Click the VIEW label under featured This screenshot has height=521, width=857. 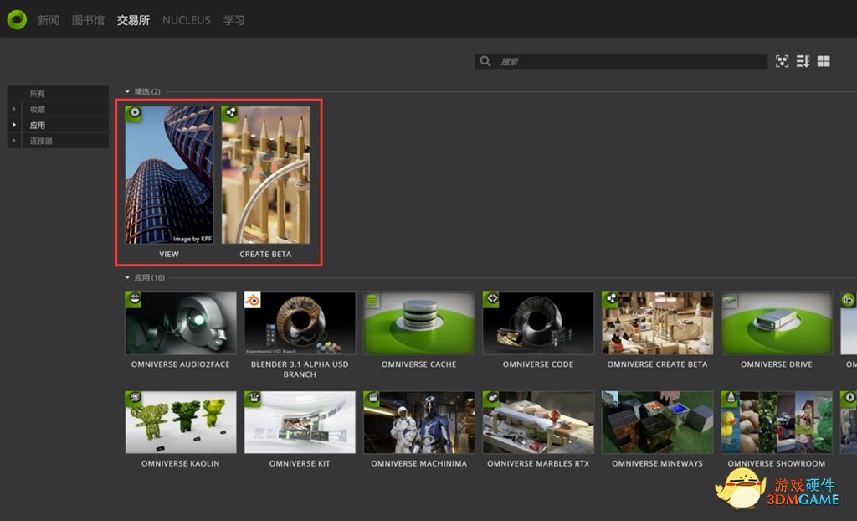pos(169,254)
